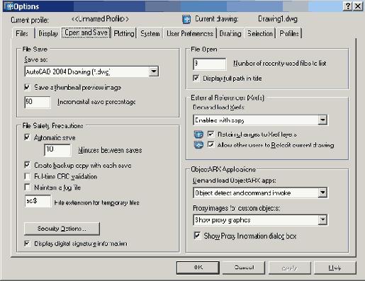Viewport: 365px width, 281px height.
Task: Click the Cancel button
Action: (244, 268)
